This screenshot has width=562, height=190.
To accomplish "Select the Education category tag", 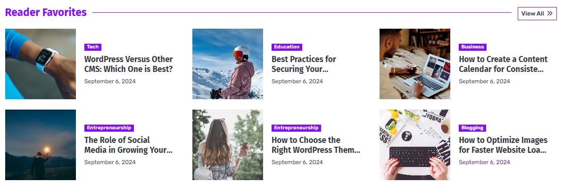I will point(287,47).
